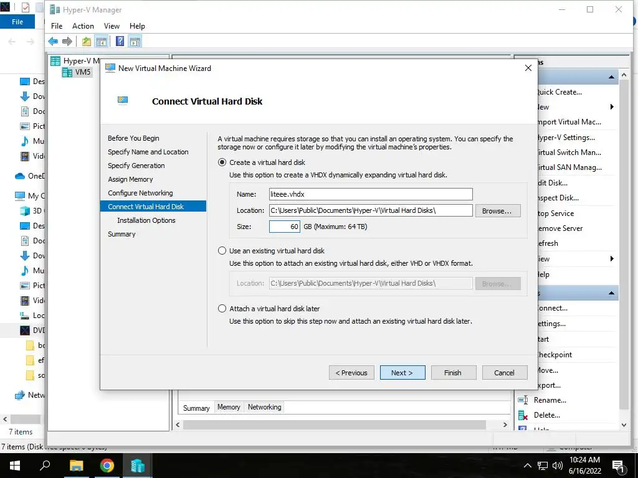Switch to the Summary tab in details pane
Screen dimensions: 638x478
pos(196,408)
